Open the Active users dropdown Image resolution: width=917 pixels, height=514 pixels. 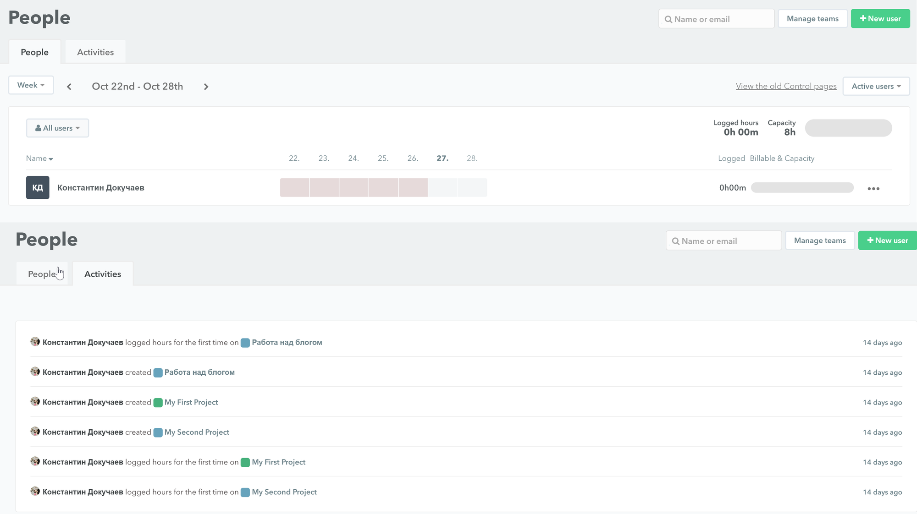click(x=876, y=86)
